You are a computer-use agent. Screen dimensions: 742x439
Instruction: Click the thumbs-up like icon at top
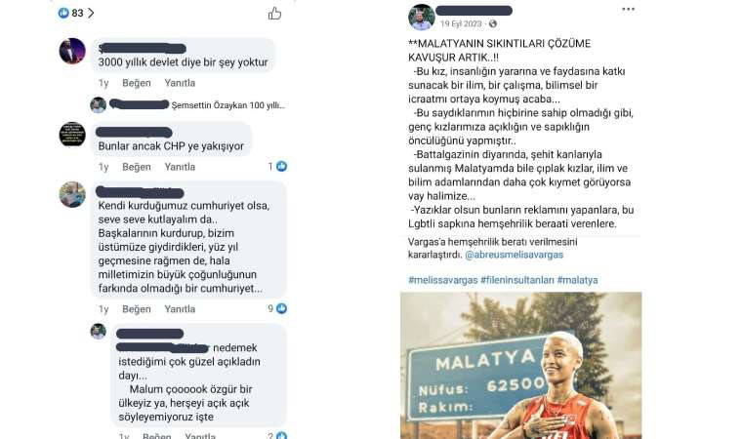274,14
